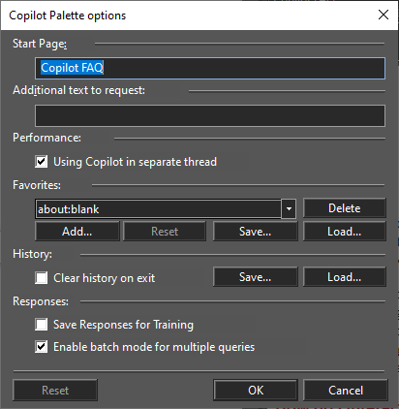Expand the Favorites dropdown arrow
The image size is (399, 409).
[x=289, y=209]
